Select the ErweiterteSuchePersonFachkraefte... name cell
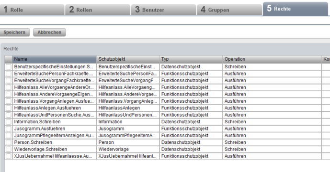This screenshot has width=330, height=172. [x=54, y=74]
